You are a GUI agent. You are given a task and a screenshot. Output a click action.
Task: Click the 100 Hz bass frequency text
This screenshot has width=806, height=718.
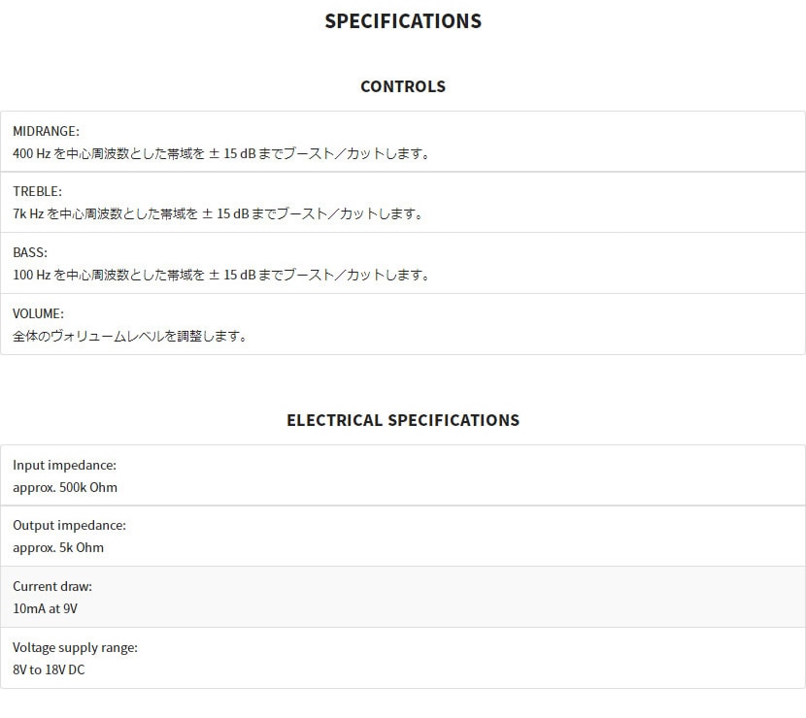(31, 276)
